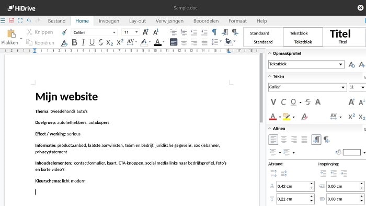Open the Bestand menu

[56, 21]
